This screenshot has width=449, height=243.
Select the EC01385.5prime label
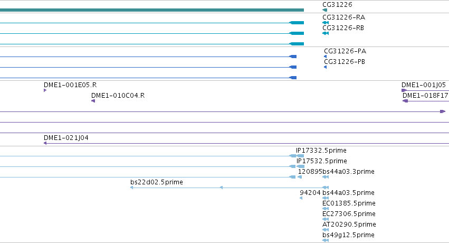point(349,203)
